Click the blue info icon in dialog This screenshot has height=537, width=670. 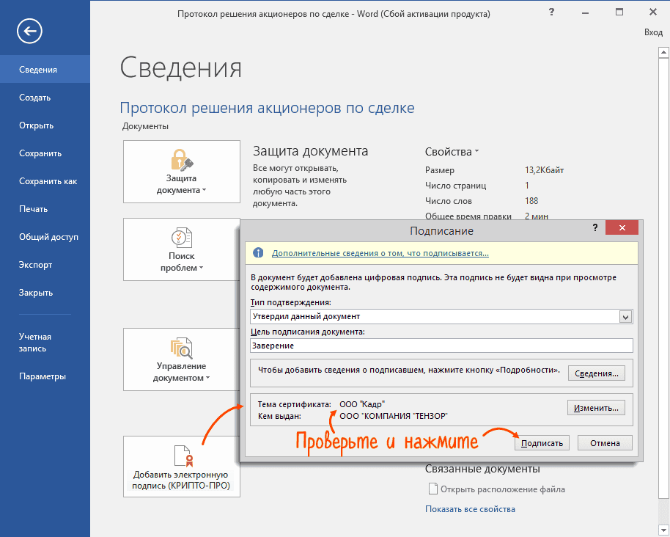[257, 253]
